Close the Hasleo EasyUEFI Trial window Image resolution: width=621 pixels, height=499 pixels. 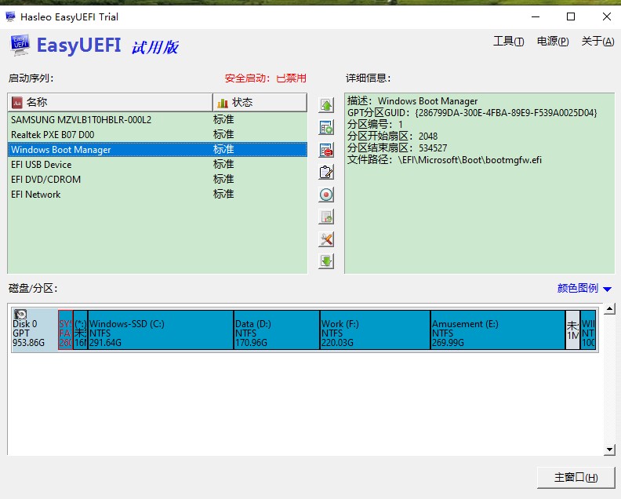606,16
